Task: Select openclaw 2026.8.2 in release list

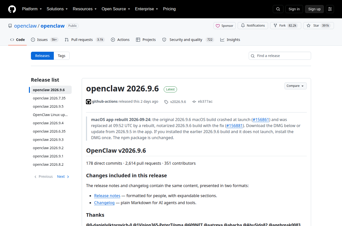Action: [51, 164]
